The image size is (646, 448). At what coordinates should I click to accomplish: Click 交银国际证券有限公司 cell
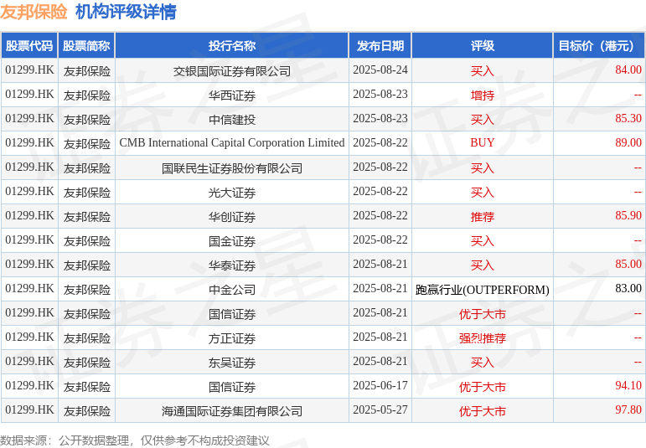point(232,71)
